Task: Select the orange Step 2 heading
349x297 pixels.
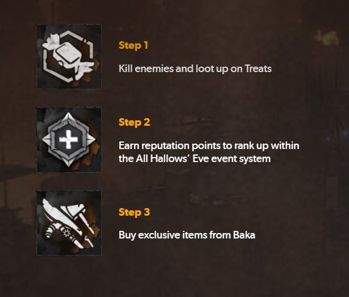Action: (x=134, y=122)
